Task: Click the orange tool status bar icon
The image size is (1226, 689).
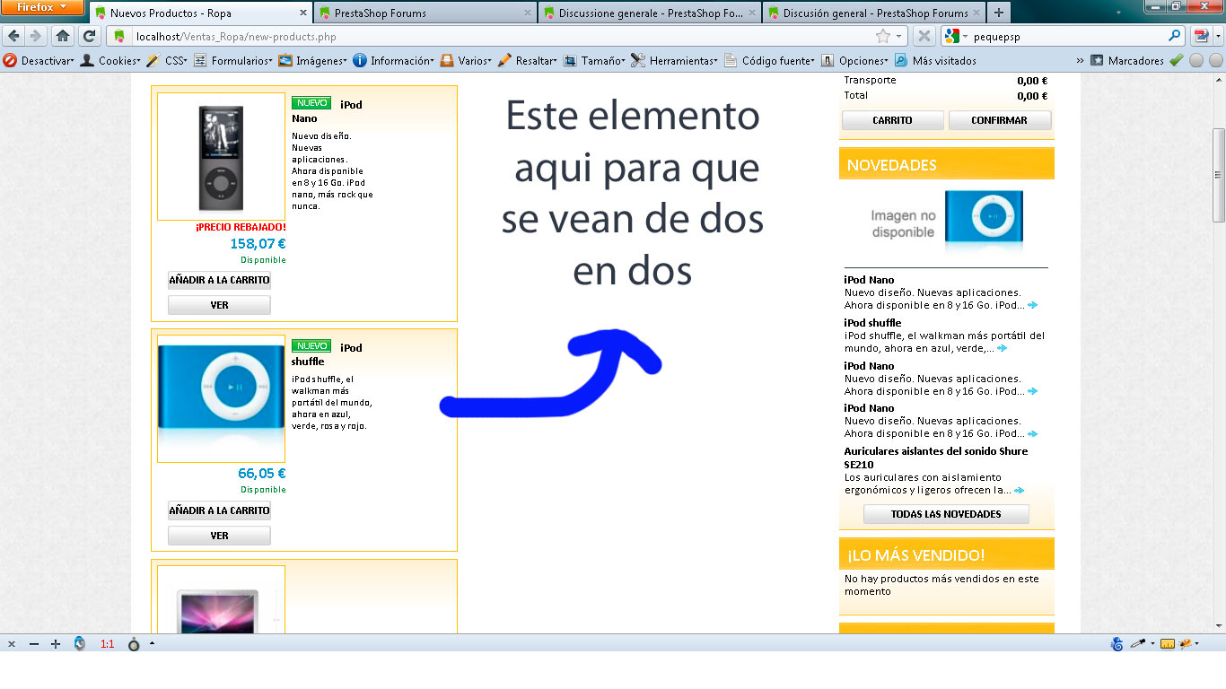Action: [x=1186, y=643]
